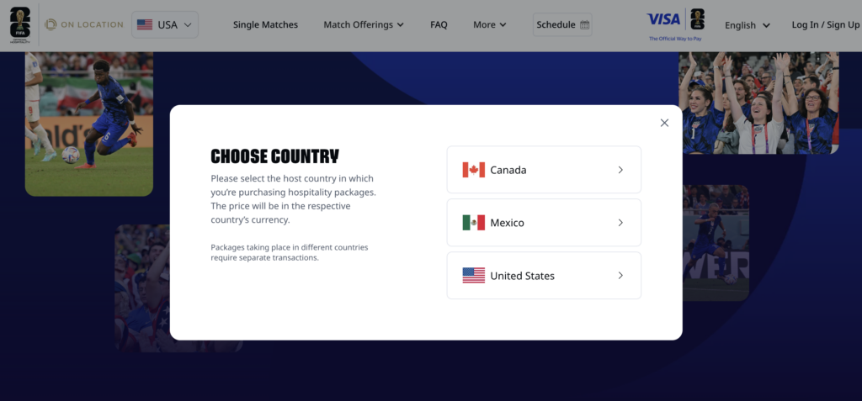862x401 pixels.
Task: Go to Single Matches
Action: [x=265, y=25]
